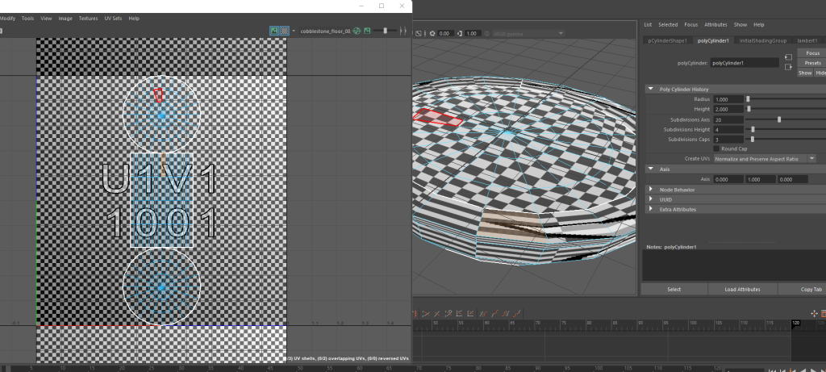
Task: Open the UV Sets menu
Action: [113, 18]
